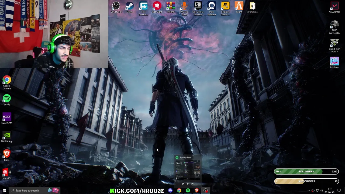Viewport: 345px width, 194px height.
Task: Select the Rockstar Games Launcher icon
Action: 225,9
